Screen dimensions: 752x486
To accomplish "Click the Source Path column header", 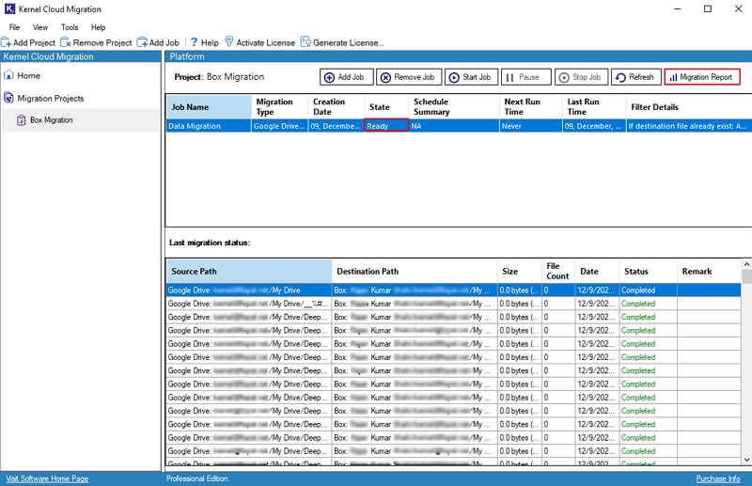I will click(249, 271).
